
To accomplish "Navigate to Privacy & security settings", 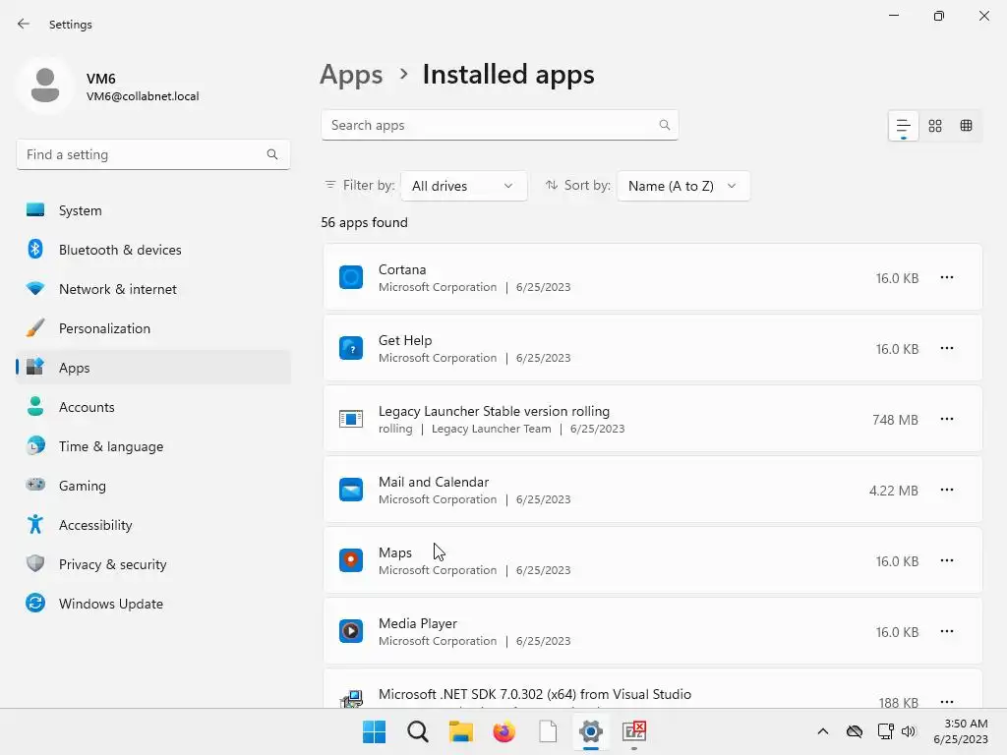I will tap(112, 564).
